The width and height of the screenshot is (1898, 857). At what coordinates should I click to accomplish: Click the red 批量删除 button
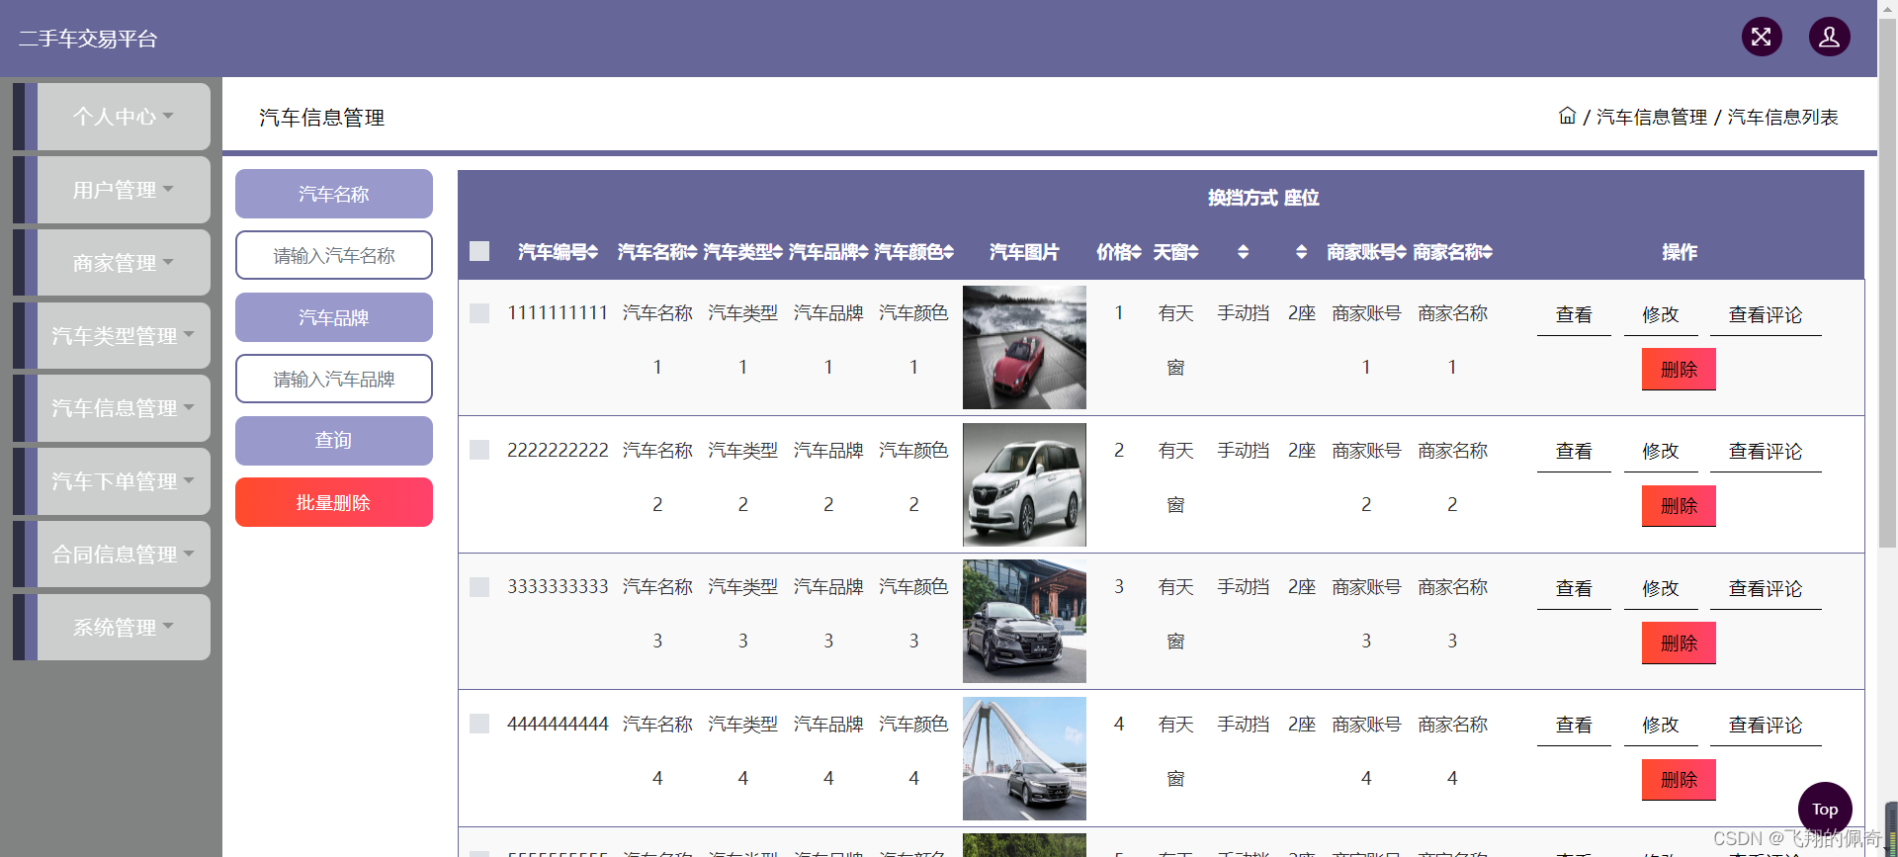pos(334,502)
